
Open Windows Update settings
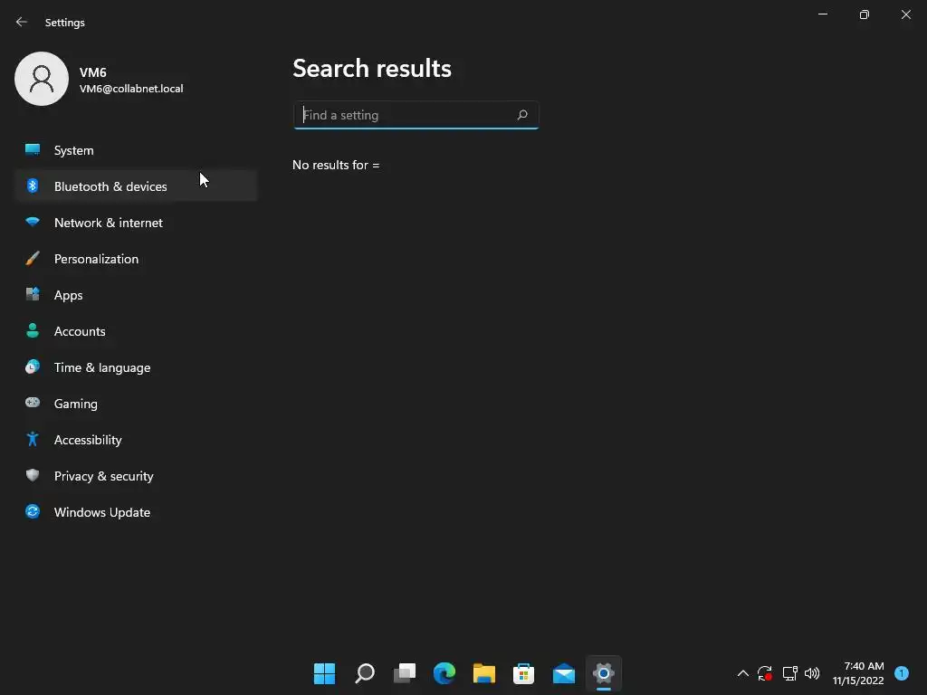[136, 512]
